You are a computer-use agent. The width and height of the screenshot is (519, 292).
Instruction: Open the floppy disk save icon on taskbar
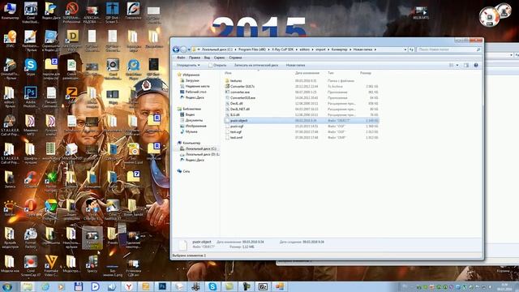coord(78,286)
